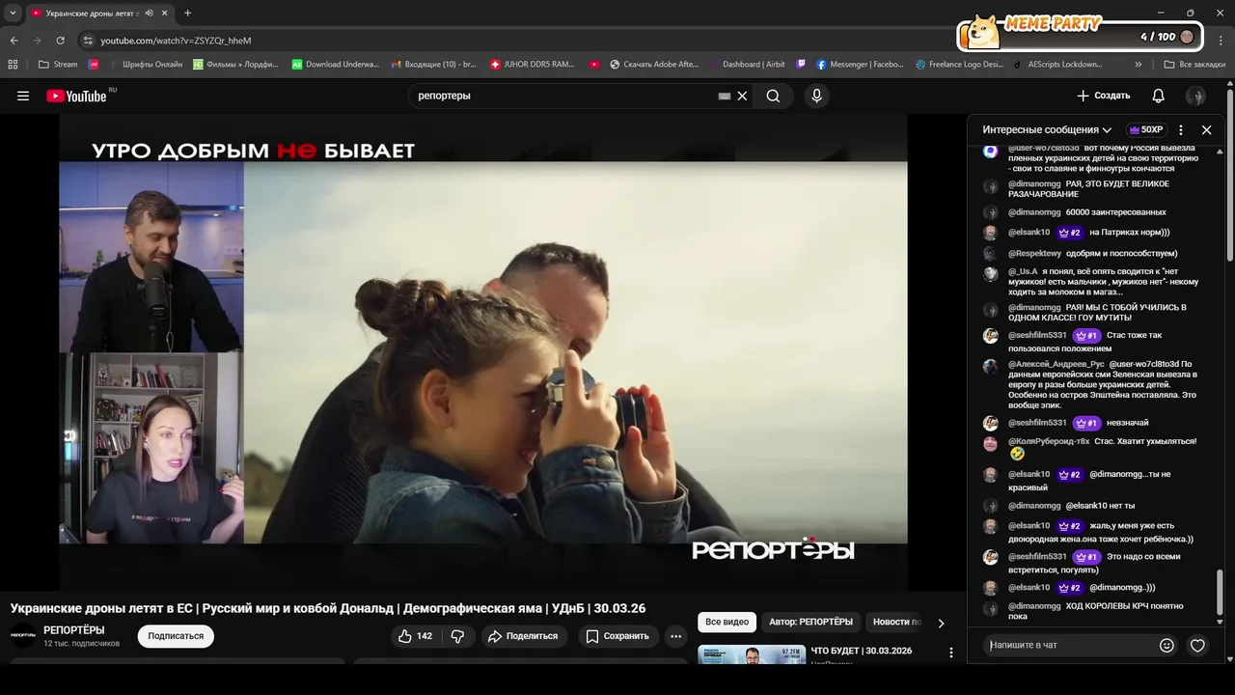Open the Входящие Gmail bookmark

433,65
